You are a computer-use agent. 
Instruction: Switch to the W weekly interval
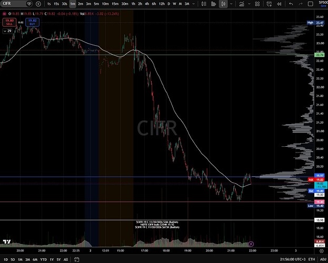click(x=174, y=4)
